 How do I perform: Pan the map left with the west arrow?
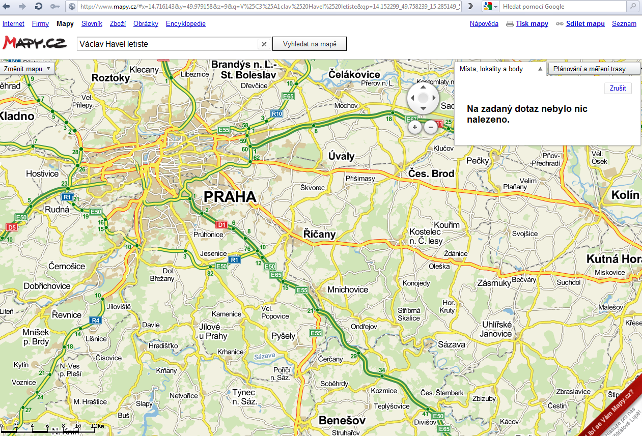tap(412, 98)
